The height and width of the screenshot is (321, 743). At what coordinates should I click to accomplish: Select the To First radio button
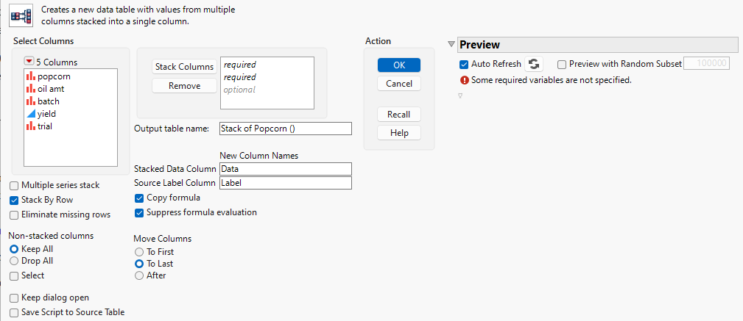tap(138, 252)
